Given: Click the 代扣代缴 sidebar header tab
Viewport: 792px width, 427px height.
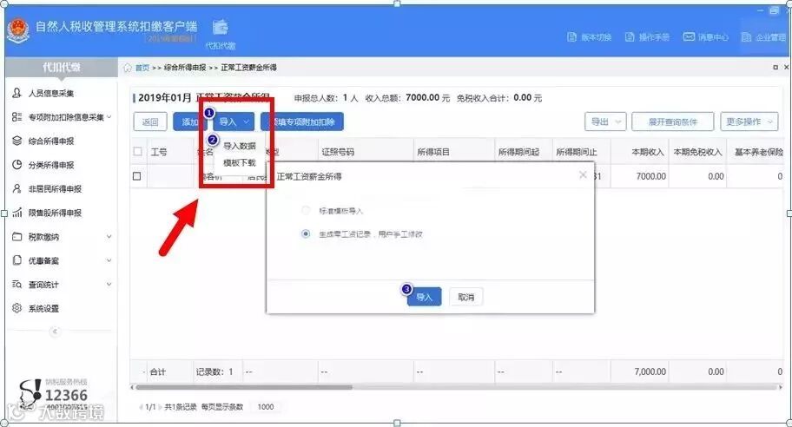Looking at the screenshot, I should pyautogui.click(x=61, y=67).
